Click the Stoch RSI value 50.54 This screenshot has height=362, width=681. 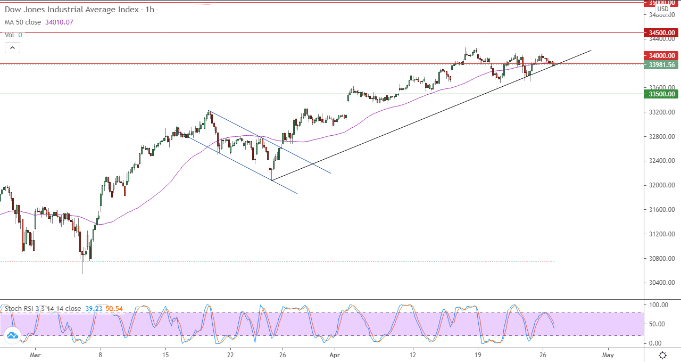[x=114, y=308]
